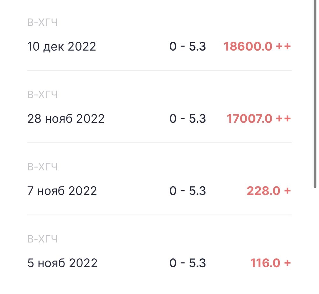Screen dimensions: 319x294
Task: Select the 5 нояб 2022 date
Action: click(62, 263)
